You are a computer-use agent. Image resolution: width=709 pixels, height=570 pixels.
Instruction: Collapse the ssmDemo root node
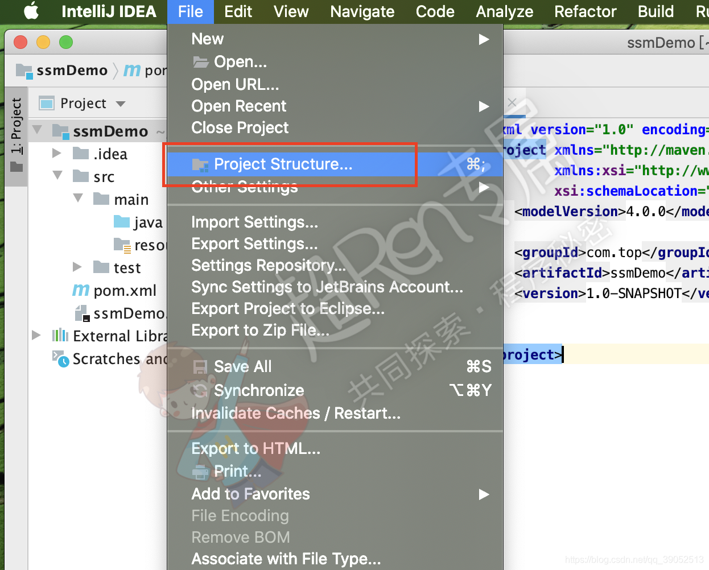click(x=37, y=130)
